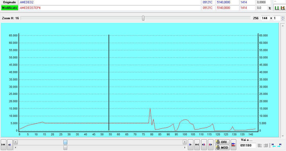Click the Originale label button
The image size is (286, 151).
[x=10, y=2]
